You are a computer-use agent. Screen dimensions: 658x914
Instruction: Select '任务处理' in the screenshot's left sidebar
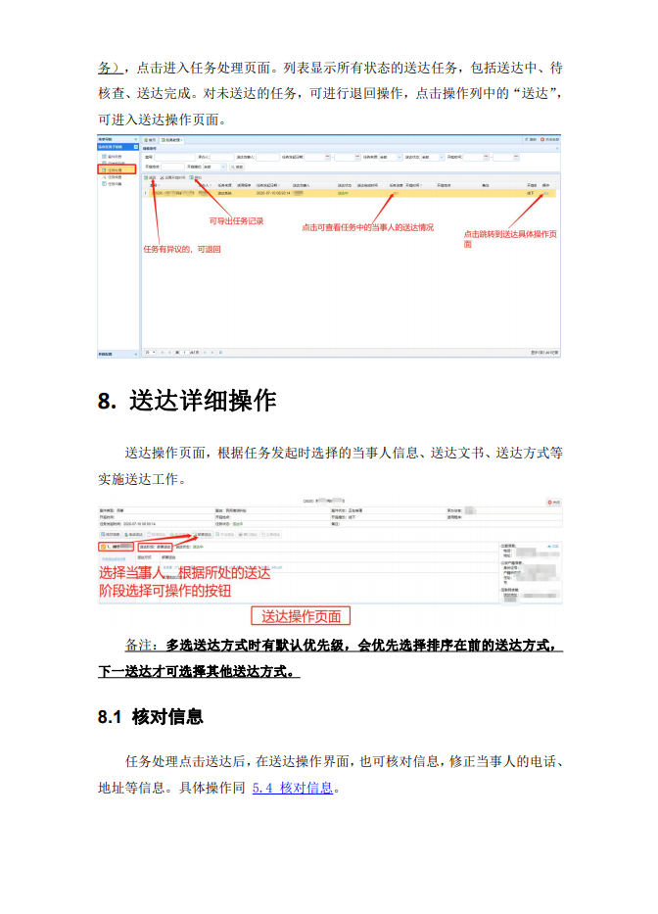(x=116, y=170)
